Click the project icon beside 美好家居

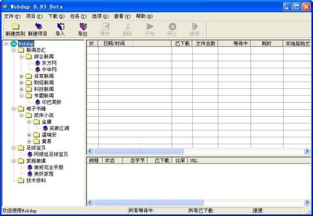click(x=30, y=174)
